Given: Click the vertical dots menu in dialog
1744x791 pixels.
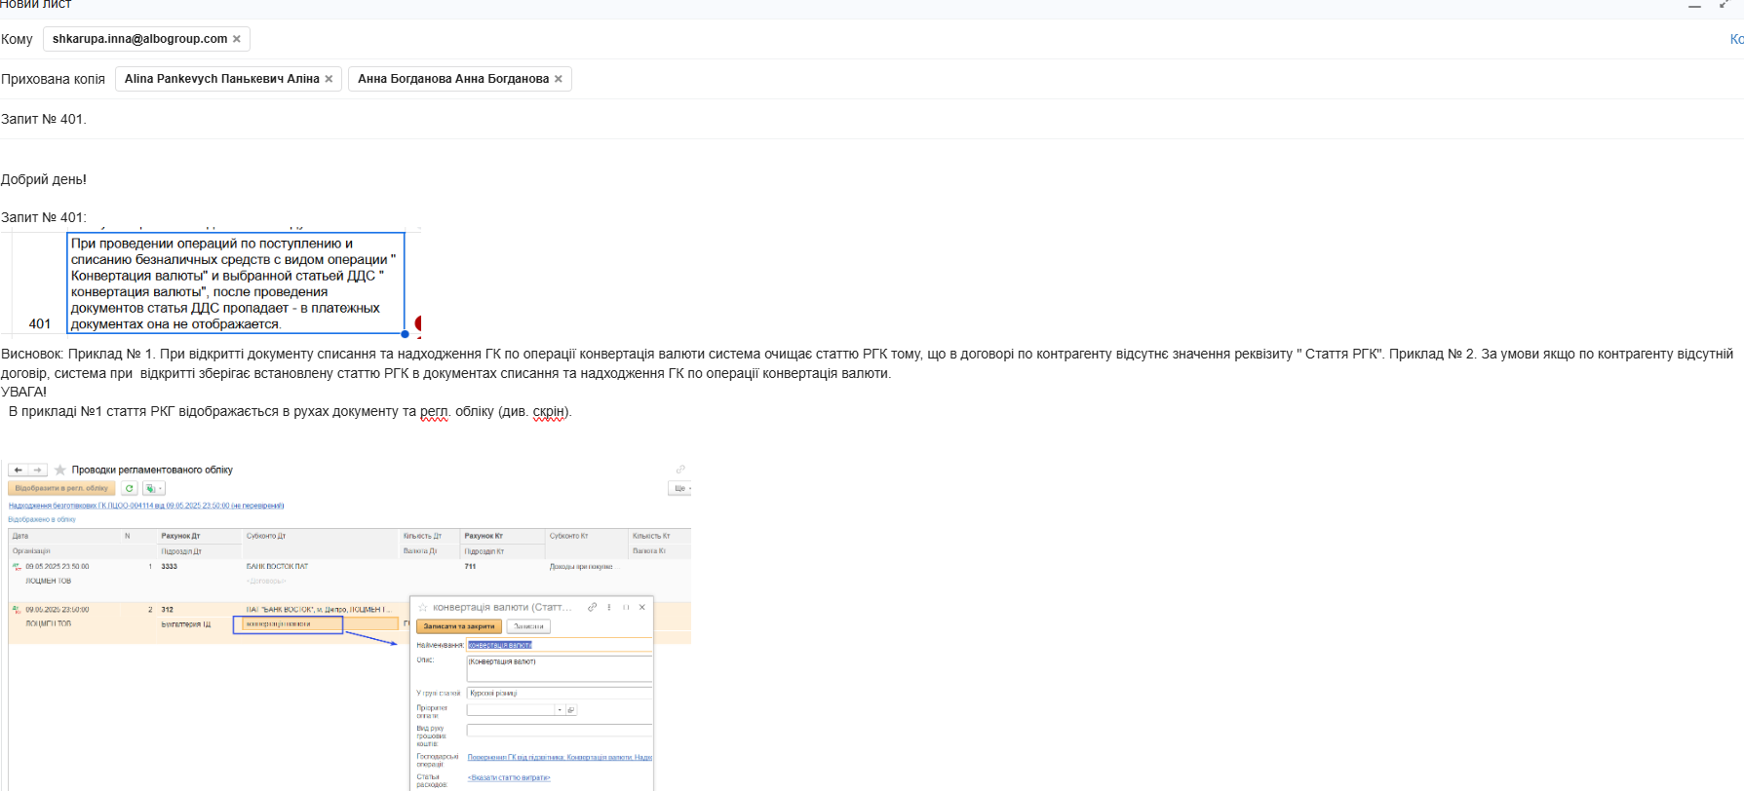Looking at the screenshot, I should click(609, 607).
